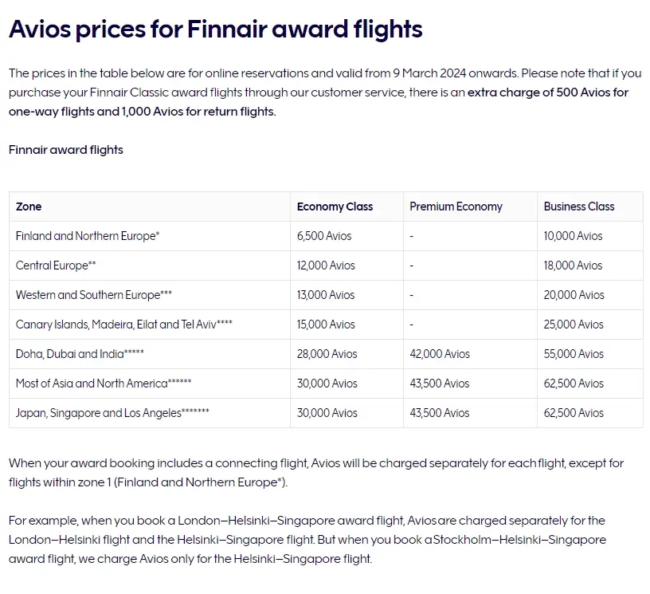Select the 'Finland and Northern Europe*' table row label
650x594 pixels.
coord(88,236)
